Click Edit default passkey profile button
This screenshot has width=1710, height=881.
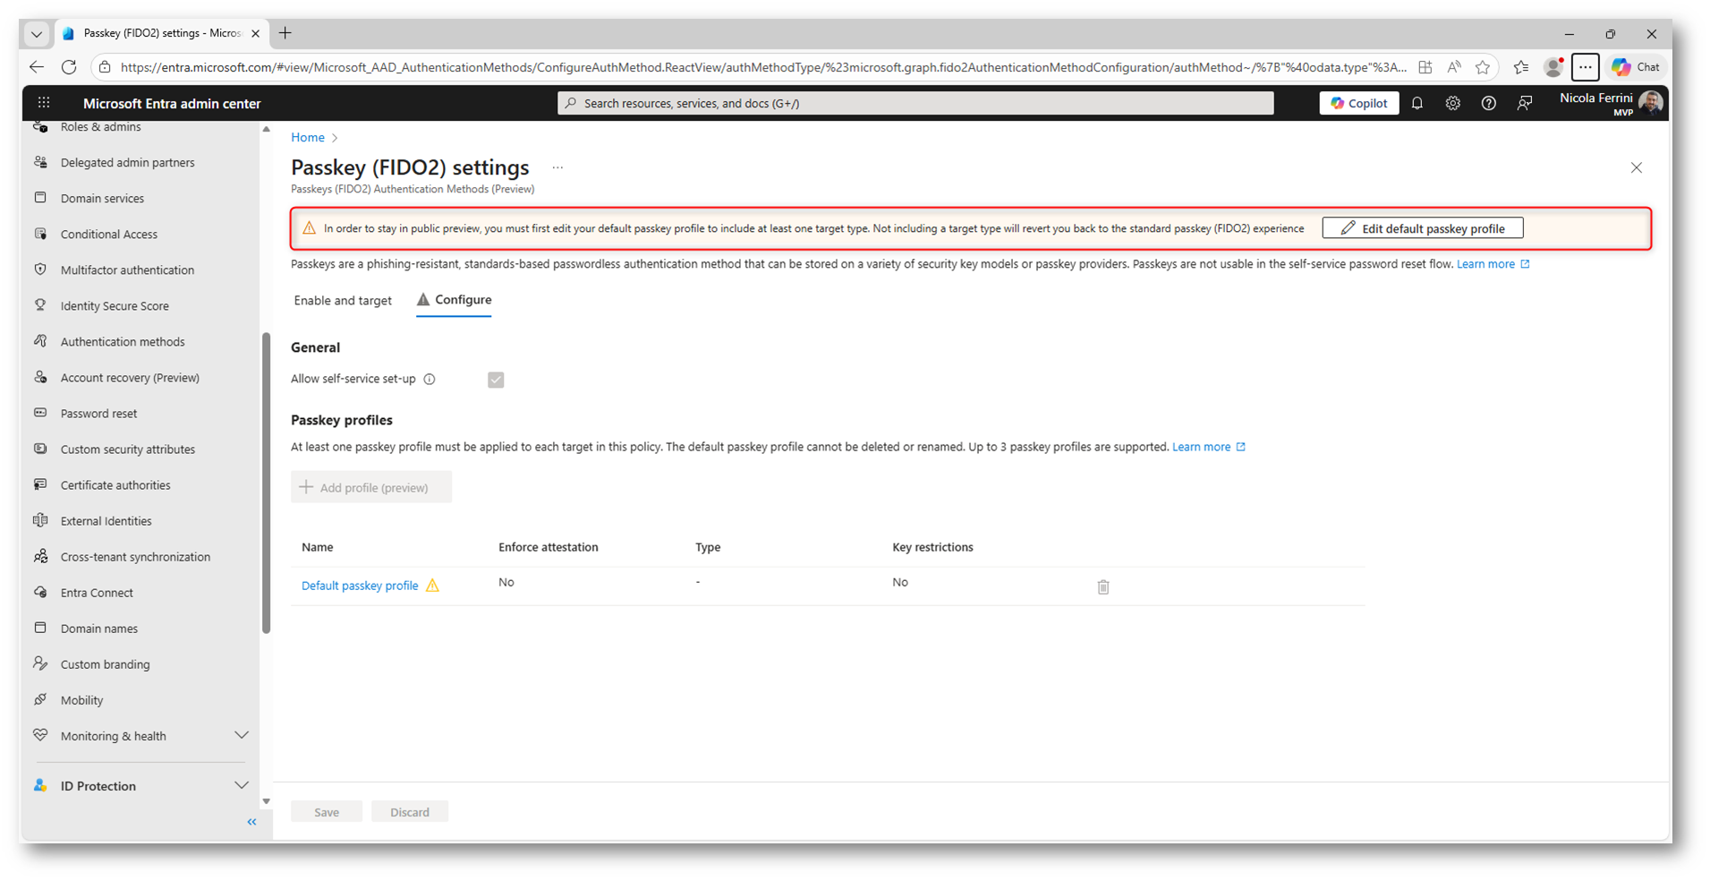pos(1422,229)
